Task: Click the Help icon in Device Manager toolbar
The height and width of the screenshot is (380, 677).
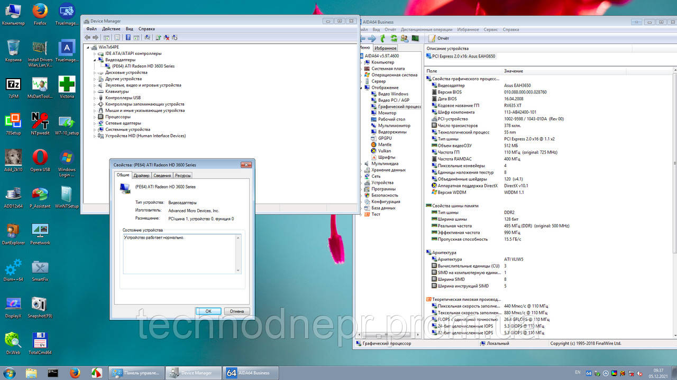Action: (128, 37)
